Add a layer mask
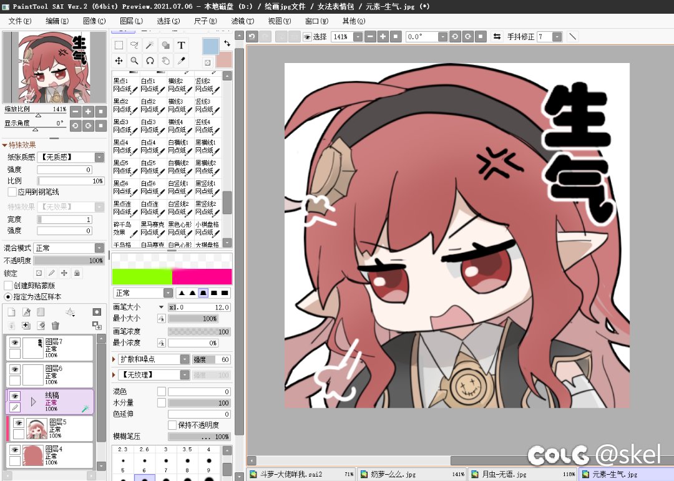 click(x=97, y=312)
